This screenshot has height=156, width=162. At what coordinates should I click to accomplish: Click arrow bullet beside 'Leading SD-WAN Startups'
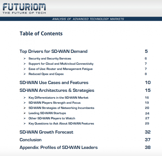coord(25,113)
